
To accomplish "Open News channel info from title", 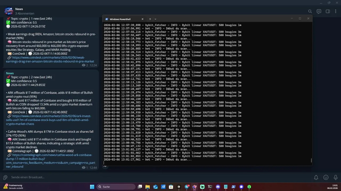I will pyautogui.click(x=19, y=9).
